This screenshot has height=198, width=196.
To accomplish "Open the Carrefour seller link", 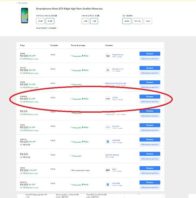I will tap(116, 126).
